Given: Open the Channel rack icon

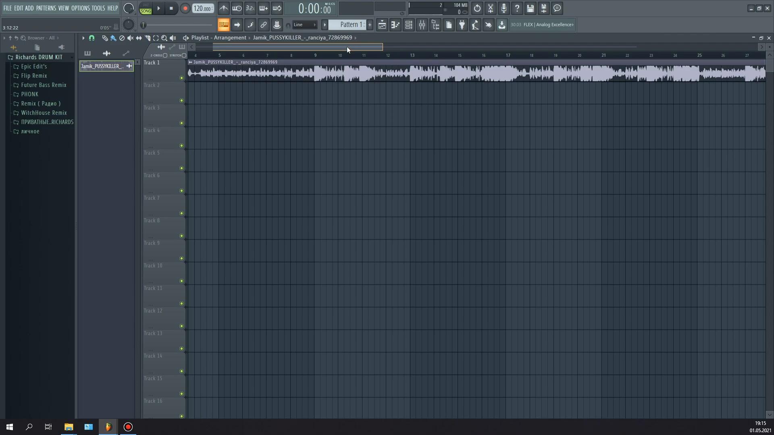Looking at the screenshot, I should [409, 25].
